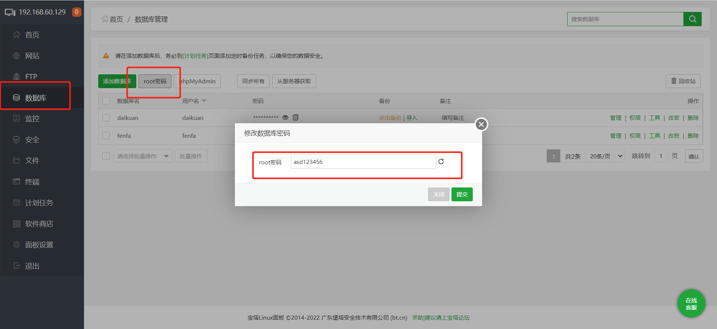717x329 pixels.
Task: Click the root密码 button
Action: [x=155, y=81]
